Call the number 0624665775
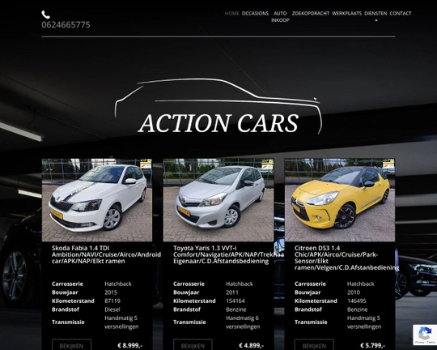Screen dimensions: 437x350 [x=66, y=25]
